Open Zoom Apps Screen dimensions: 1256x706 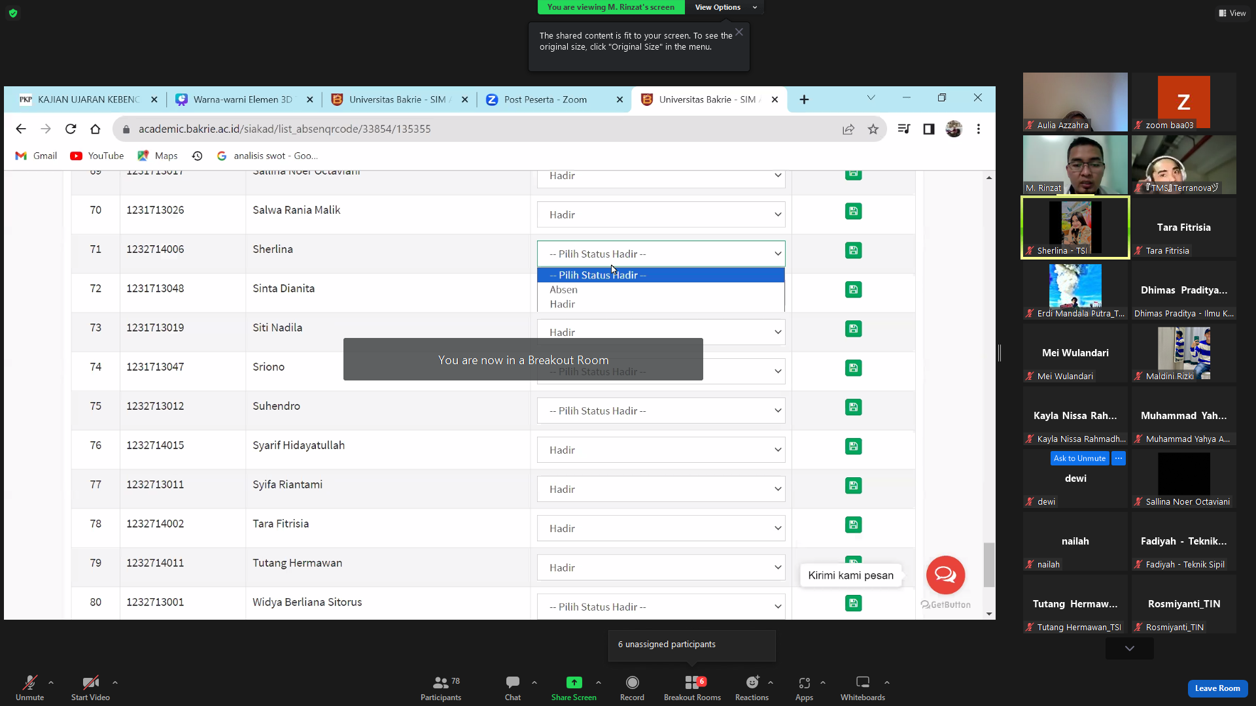[804, 688]
